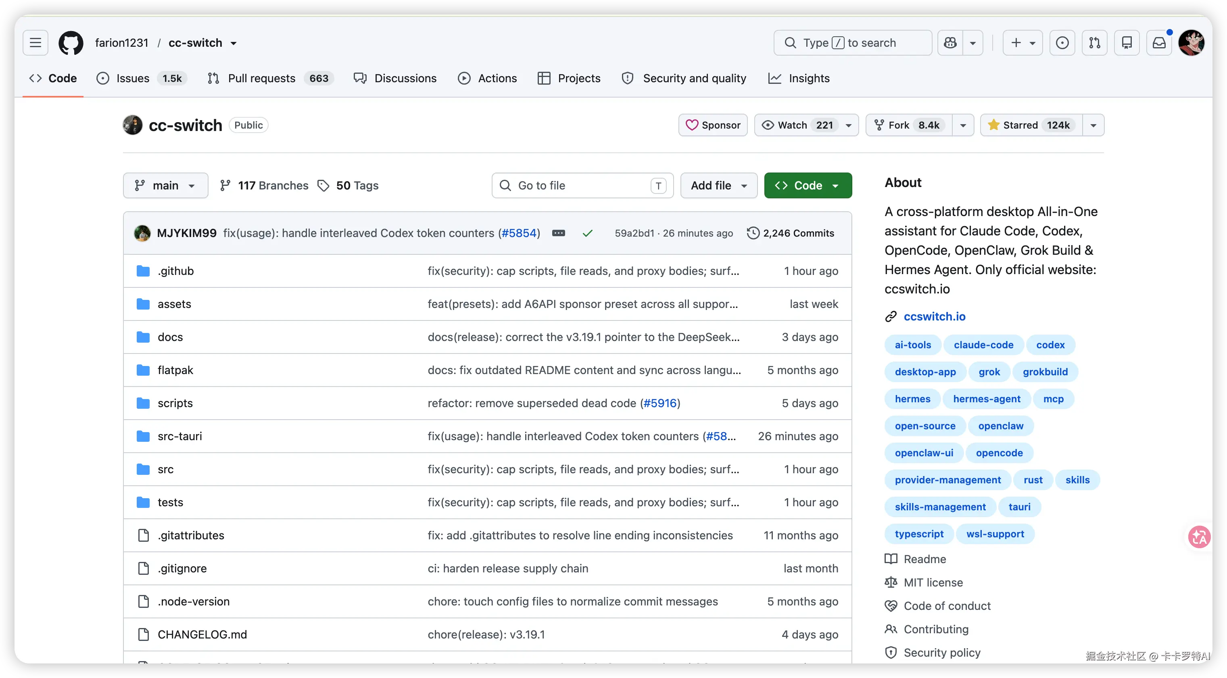
Task: Click the cc-switch repository owner avatar
Action: pyautogui.click(x=132, y=125)
